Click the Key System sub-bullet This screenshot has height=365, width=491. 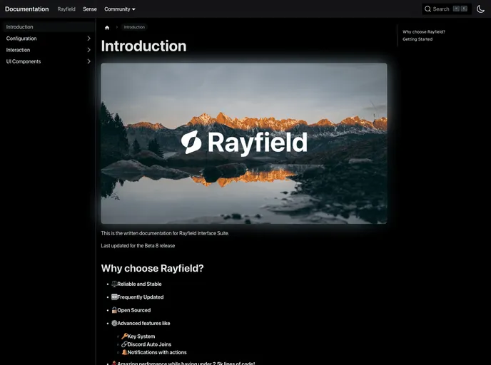[141, 336]
